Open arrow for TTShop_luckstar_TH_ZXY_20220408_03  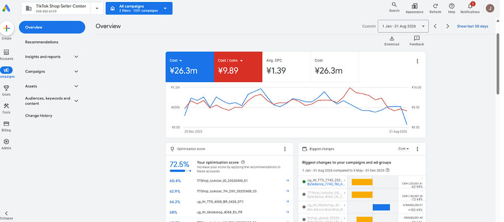(x=287, y=191)
